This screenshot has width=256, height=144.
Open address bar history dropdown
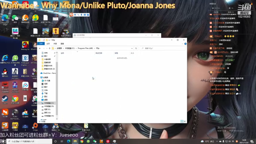132,48
